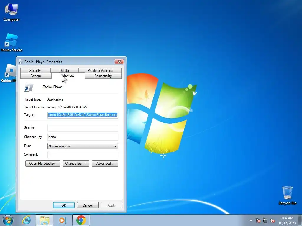The image size is (302, 226).
Task: Confirm with the OK button
Action: click(x=64, y=205)
